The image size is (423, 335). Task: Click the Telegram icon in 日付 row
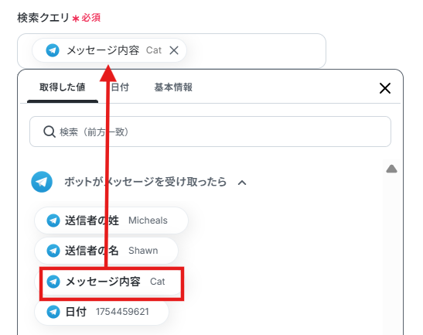pyautogui.click(x=53, y=312)
